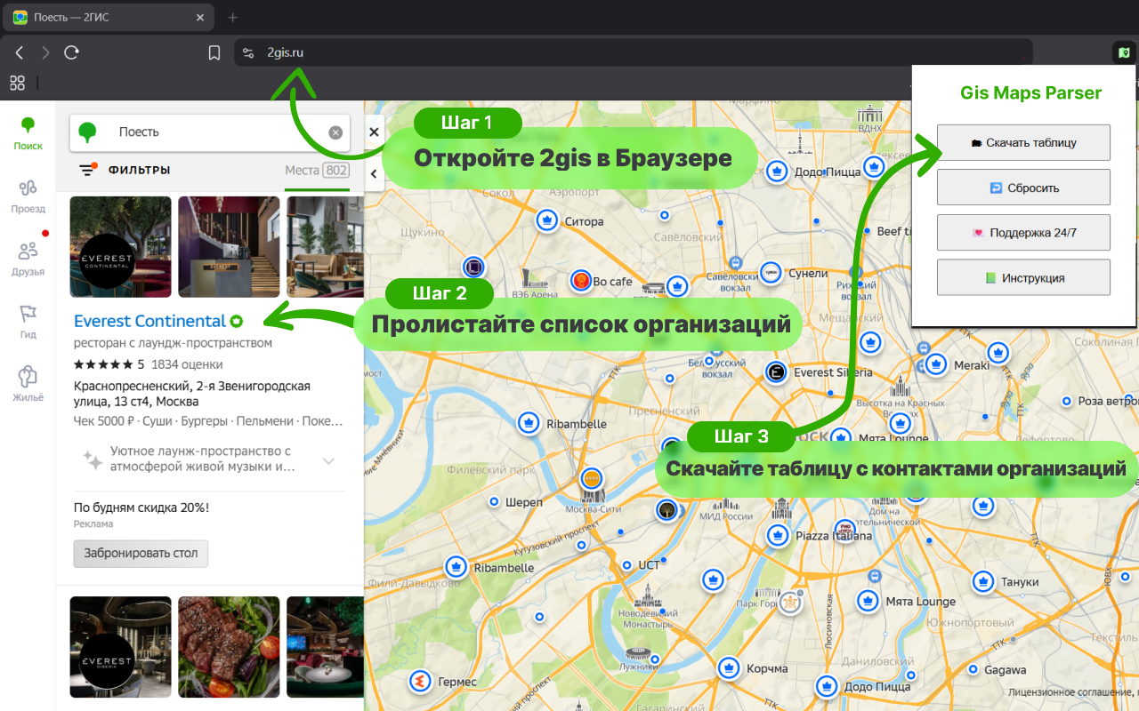
Task: Click the Поддержка 24/7 button
Action: point(1023,232)
